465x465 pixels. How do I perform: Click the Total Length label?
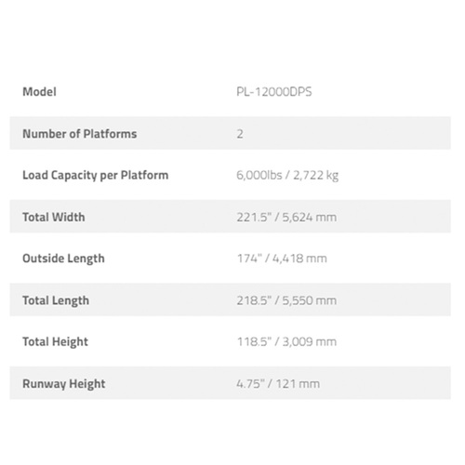pos(56,300)
